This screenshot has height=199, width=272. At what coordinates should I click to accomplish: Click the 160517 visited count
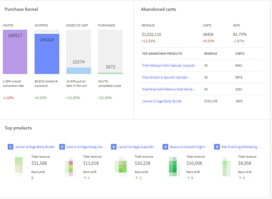[15, 36]
